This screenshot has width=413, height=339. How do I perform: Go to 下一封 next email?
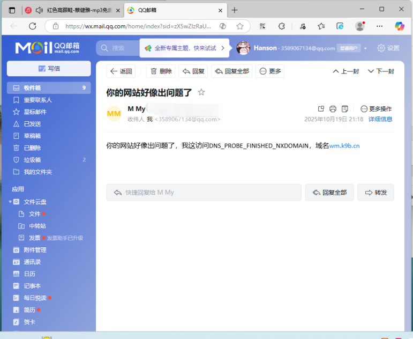coord(381,71)
